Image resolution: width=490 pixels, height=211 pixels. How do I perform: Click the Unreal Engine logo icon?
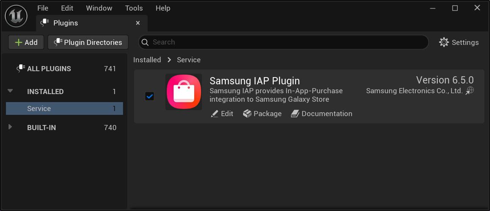(16, 17)
